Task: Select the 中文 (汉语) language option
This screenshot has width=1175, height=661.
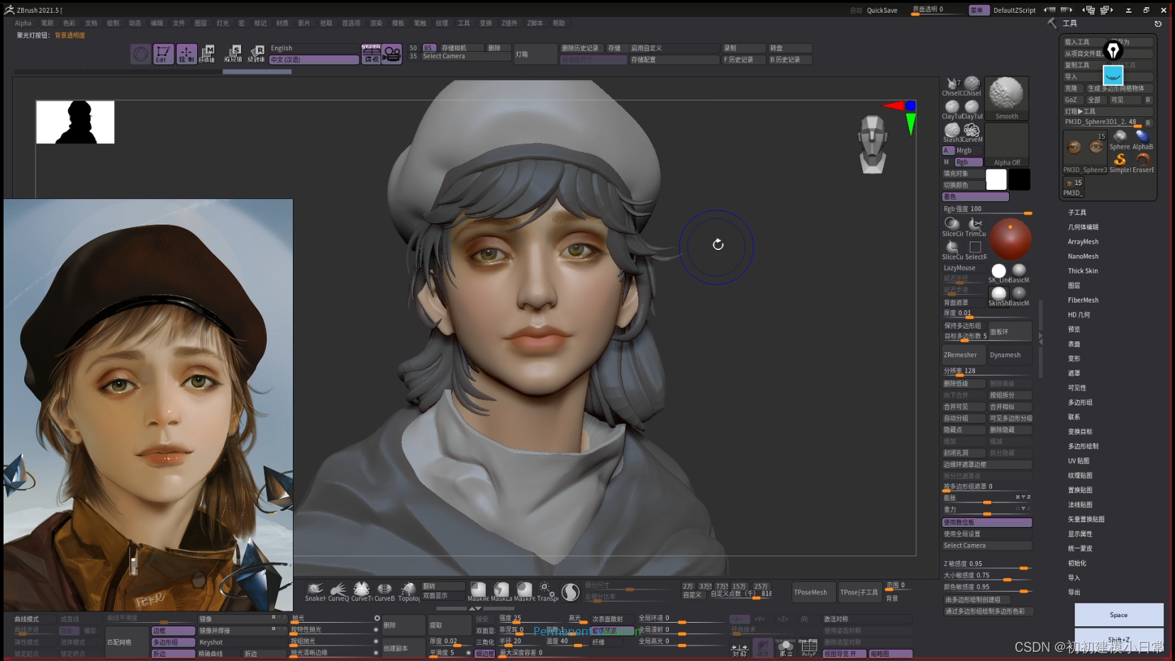Action: pyautogui.click(x=313, y=60)
